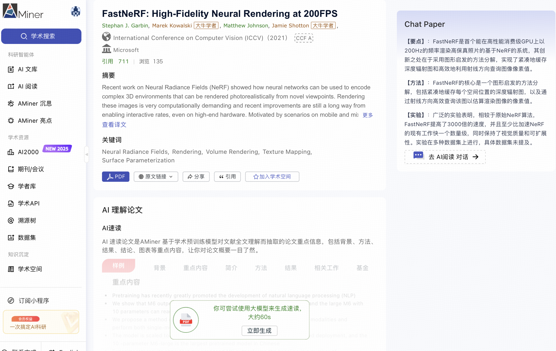Click the PDF download button
Viewport: 556px width, 351px height.
pyautogui.click(x=116, y=177)
